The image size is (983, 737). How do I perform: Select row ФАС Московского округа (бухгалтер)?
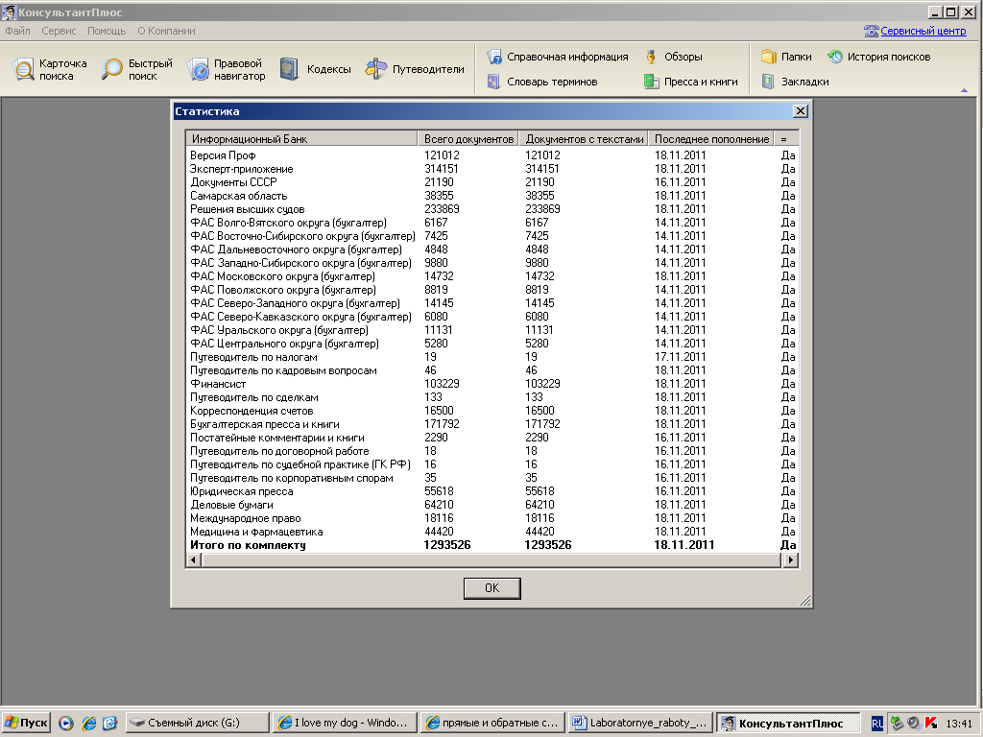coord(492,276)
